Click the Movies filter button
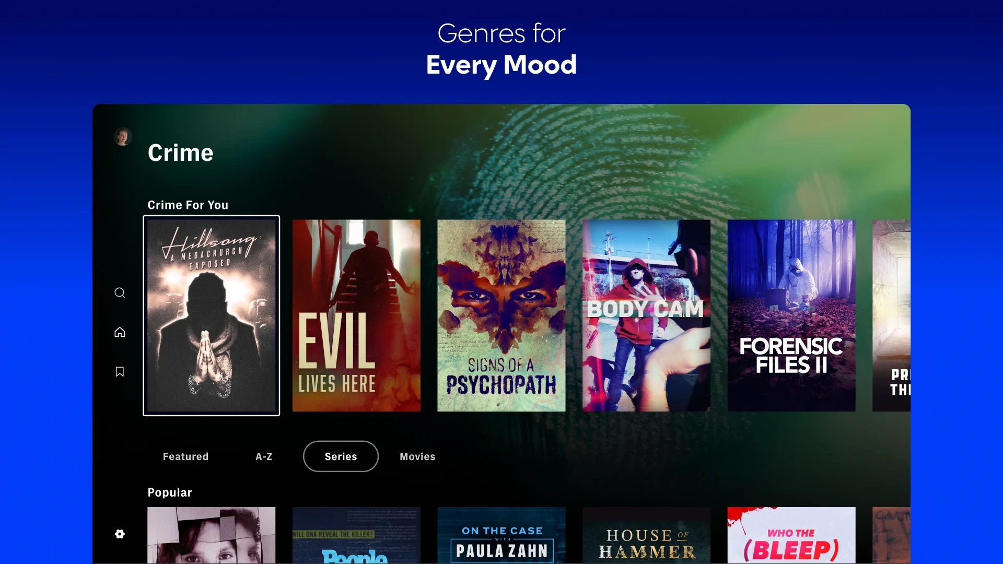The width and height of the screenshot is (1003, 564). [417, 456]
